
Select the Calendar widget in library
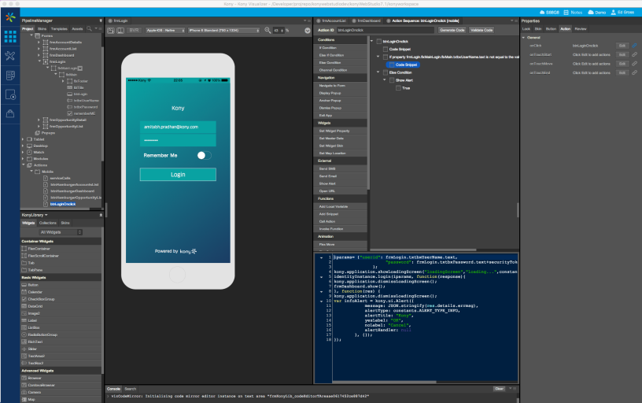(x=35, y=292)
